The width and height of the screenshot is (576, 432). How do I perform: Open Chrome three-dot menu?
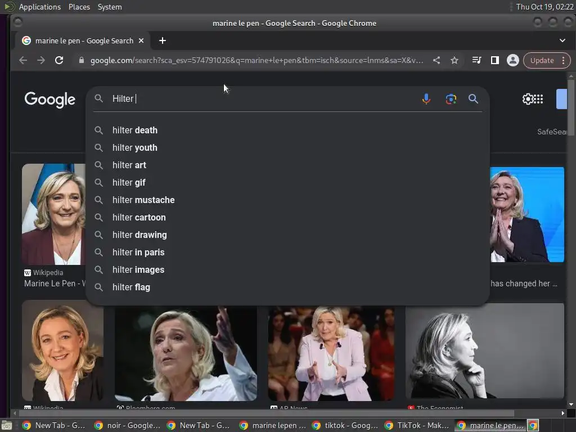(563, 61)
